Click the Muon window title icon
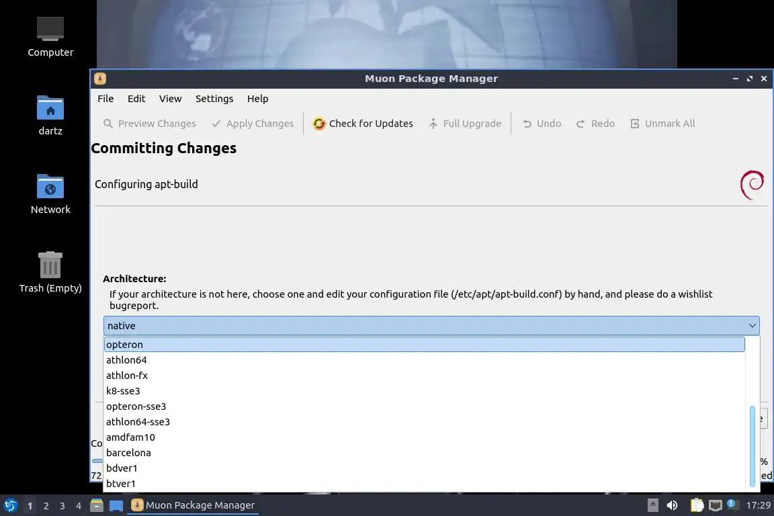 100,79
